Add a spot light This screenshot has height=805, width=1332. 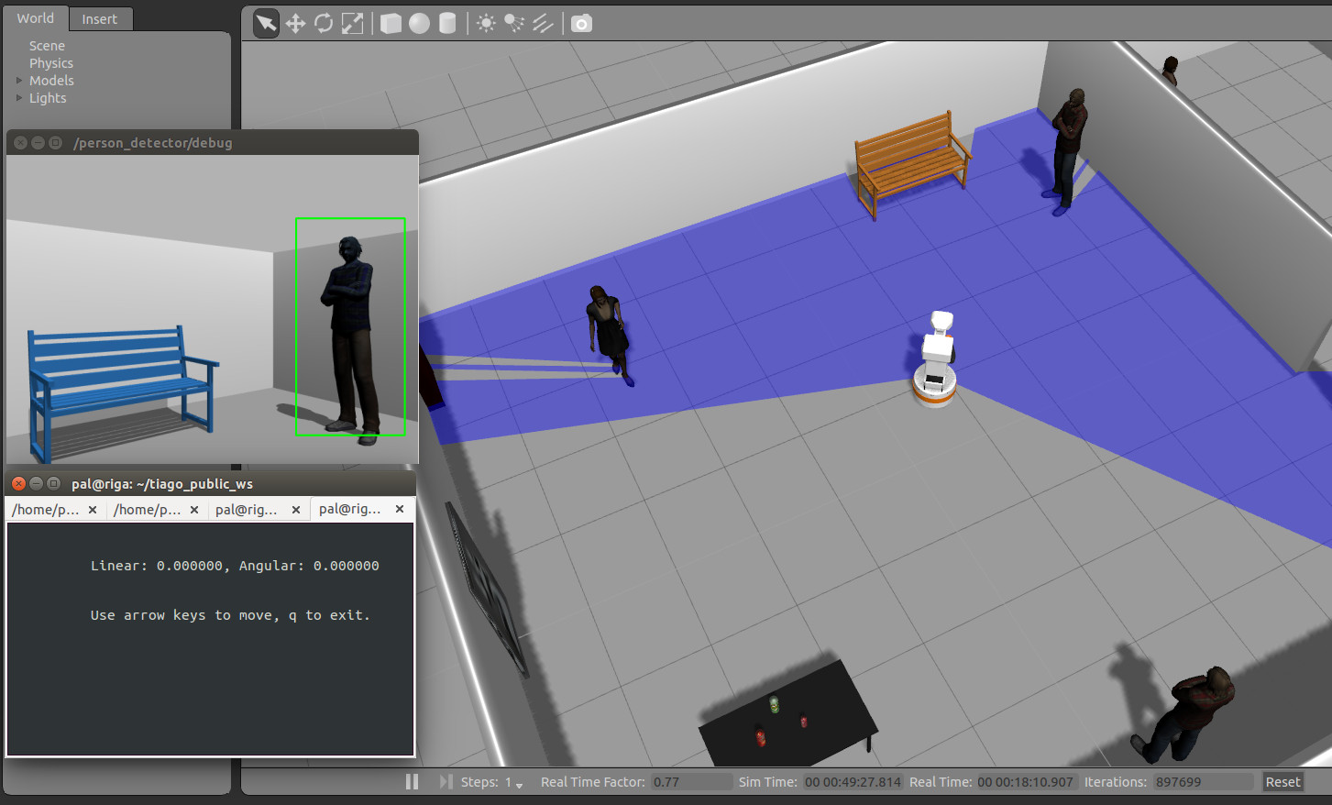[514, 23]
